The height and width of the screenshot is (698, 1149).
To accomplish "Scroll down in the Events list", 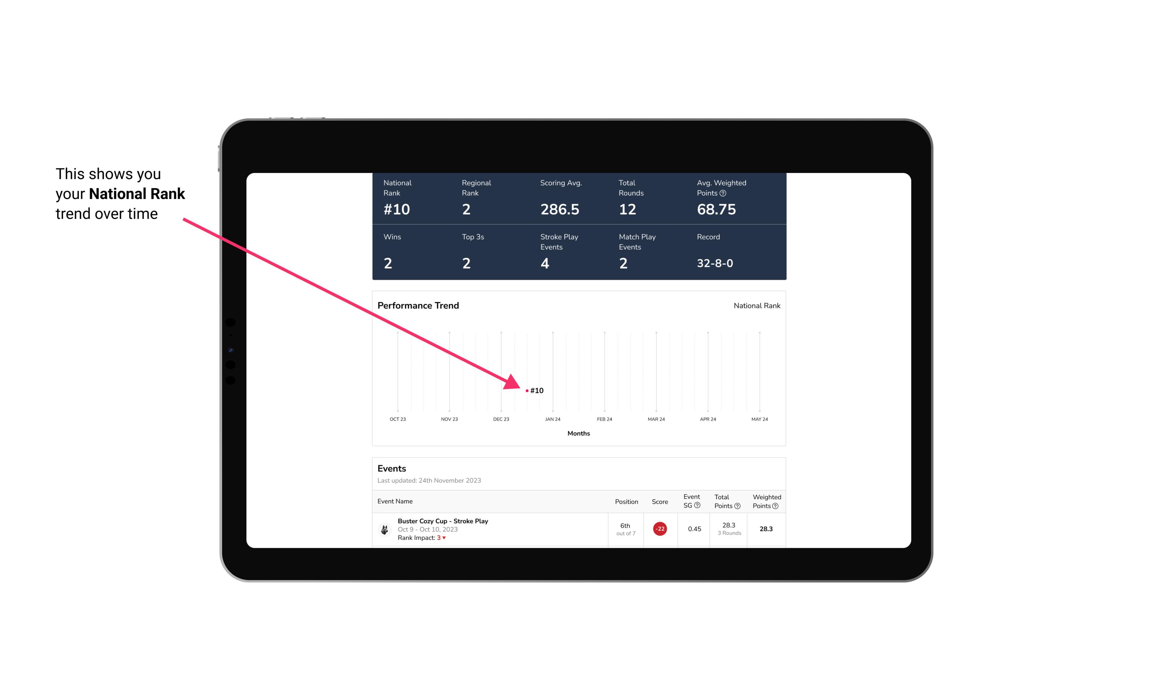I will (x=580, y=528).
